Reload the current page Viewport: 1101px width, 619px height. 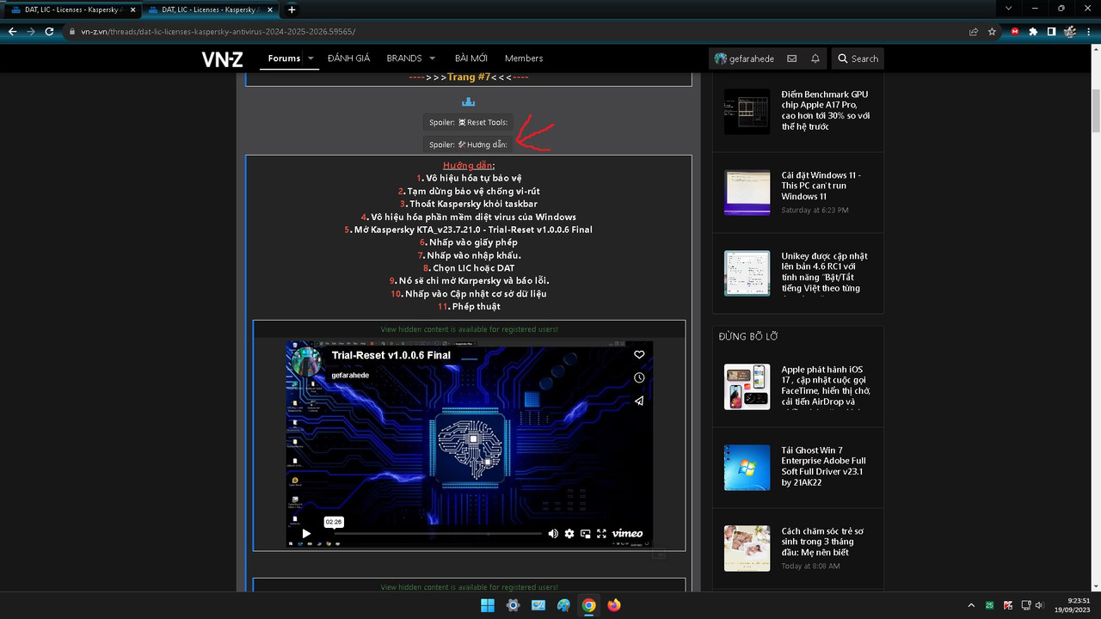point(49,31)
